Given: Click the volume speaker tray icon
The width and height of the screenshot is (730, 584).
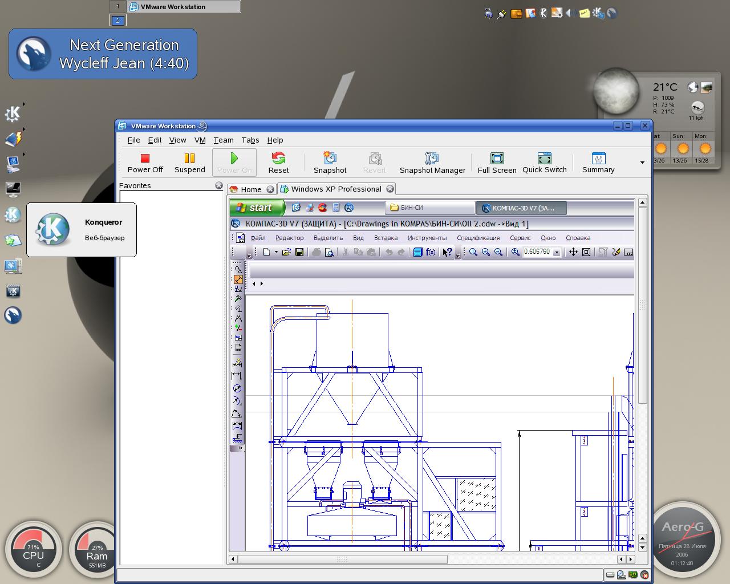Looking at the screenshot, I should [570, 13].
